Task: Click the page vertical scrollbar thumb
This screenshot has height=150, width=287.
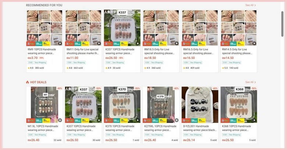Action: (x=283, y=24)
